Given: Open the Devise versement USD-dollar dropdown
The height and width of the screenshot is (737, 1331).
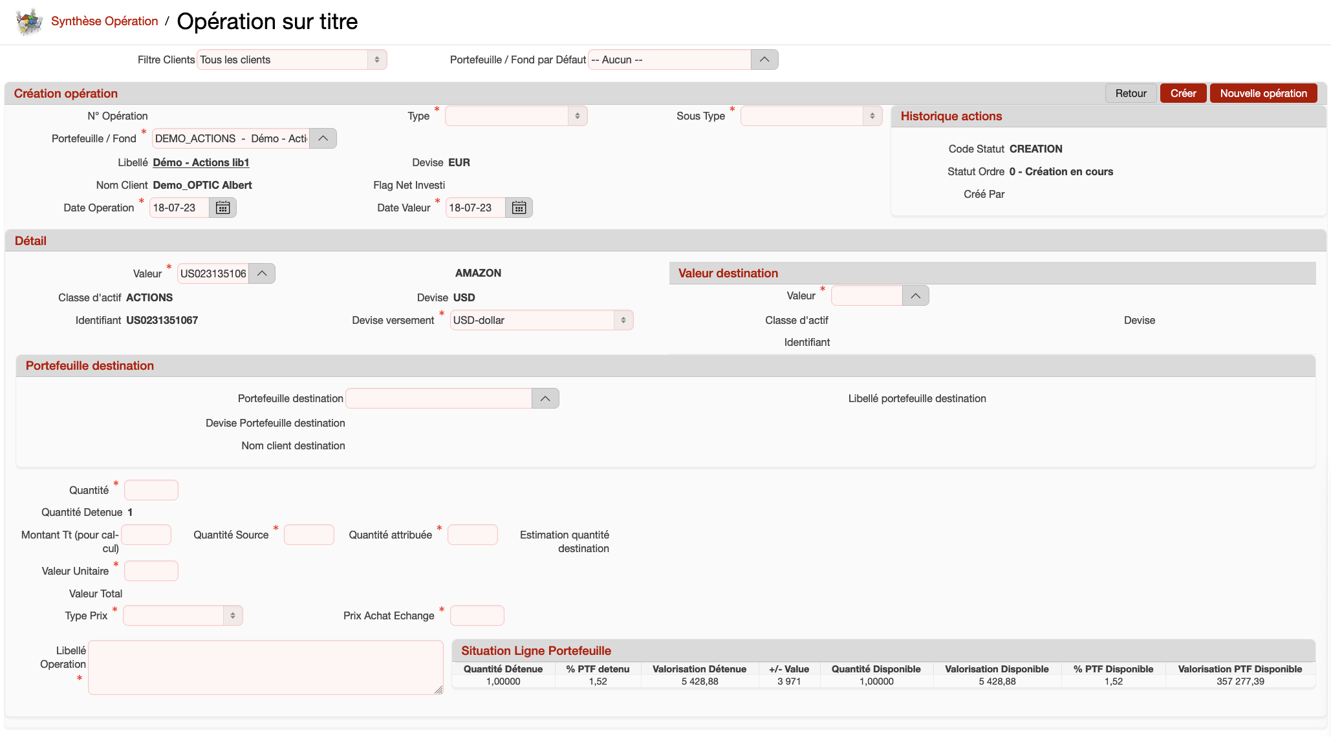Looking at the screenshot, I should pos(541,320).
